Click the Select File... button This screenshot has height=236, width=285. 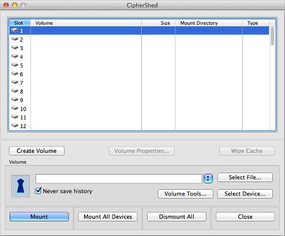(245, 177)
